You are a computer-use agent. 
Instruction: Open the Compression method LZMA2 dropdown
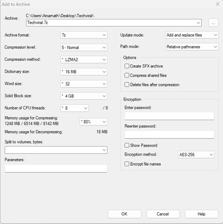[x=84, y=60]
